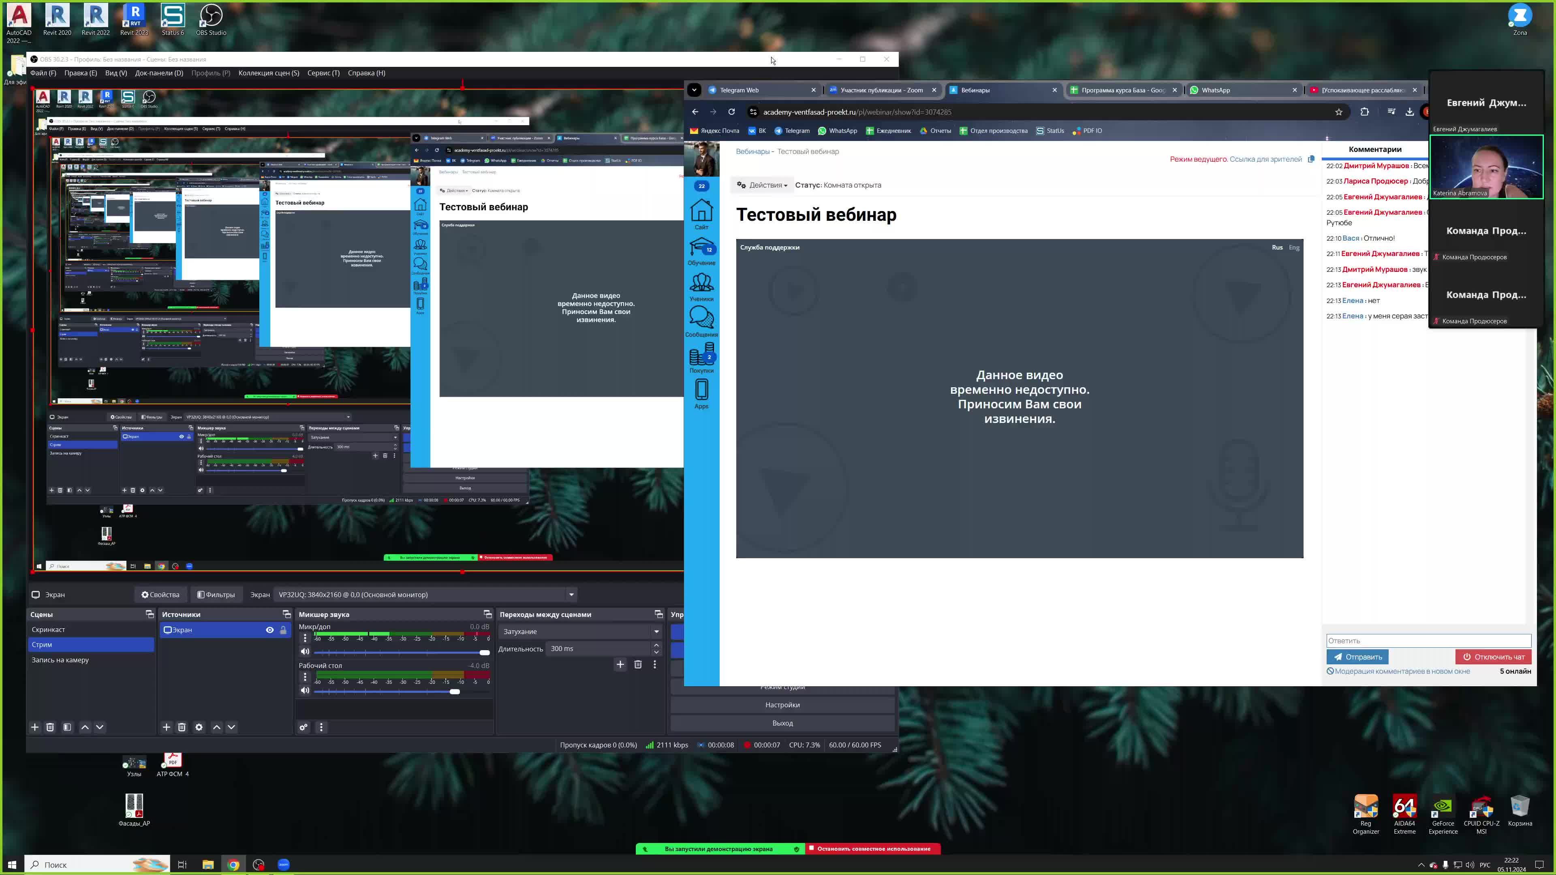Click Покупки coins icon in sidebar
Image resolution: width=1556 pixels, height=875 pixels.
pos(701,357)
